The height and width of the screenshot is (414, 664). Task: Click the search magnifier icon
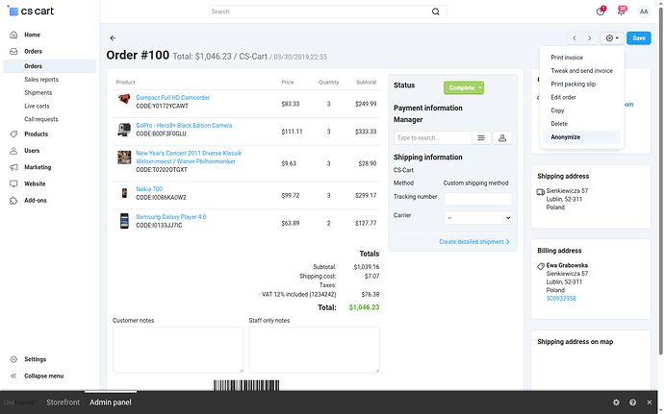click(x=436, y=12)
